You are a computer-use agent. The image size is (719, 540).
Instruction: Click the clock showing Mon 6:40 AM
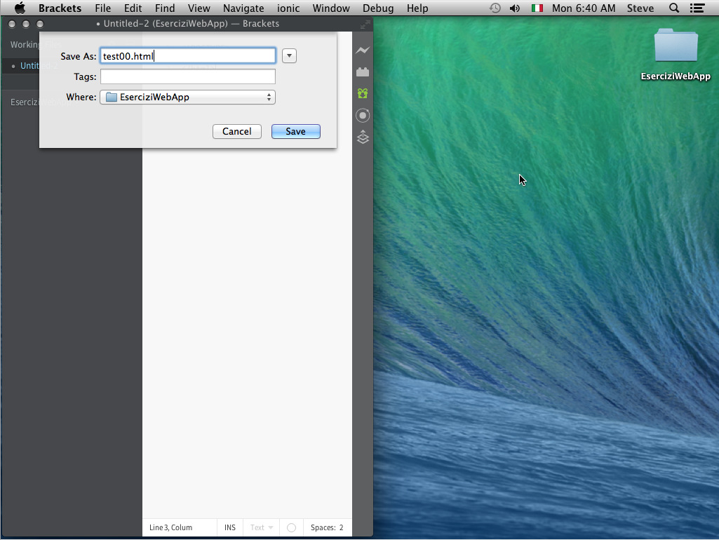tap(584, 8)
